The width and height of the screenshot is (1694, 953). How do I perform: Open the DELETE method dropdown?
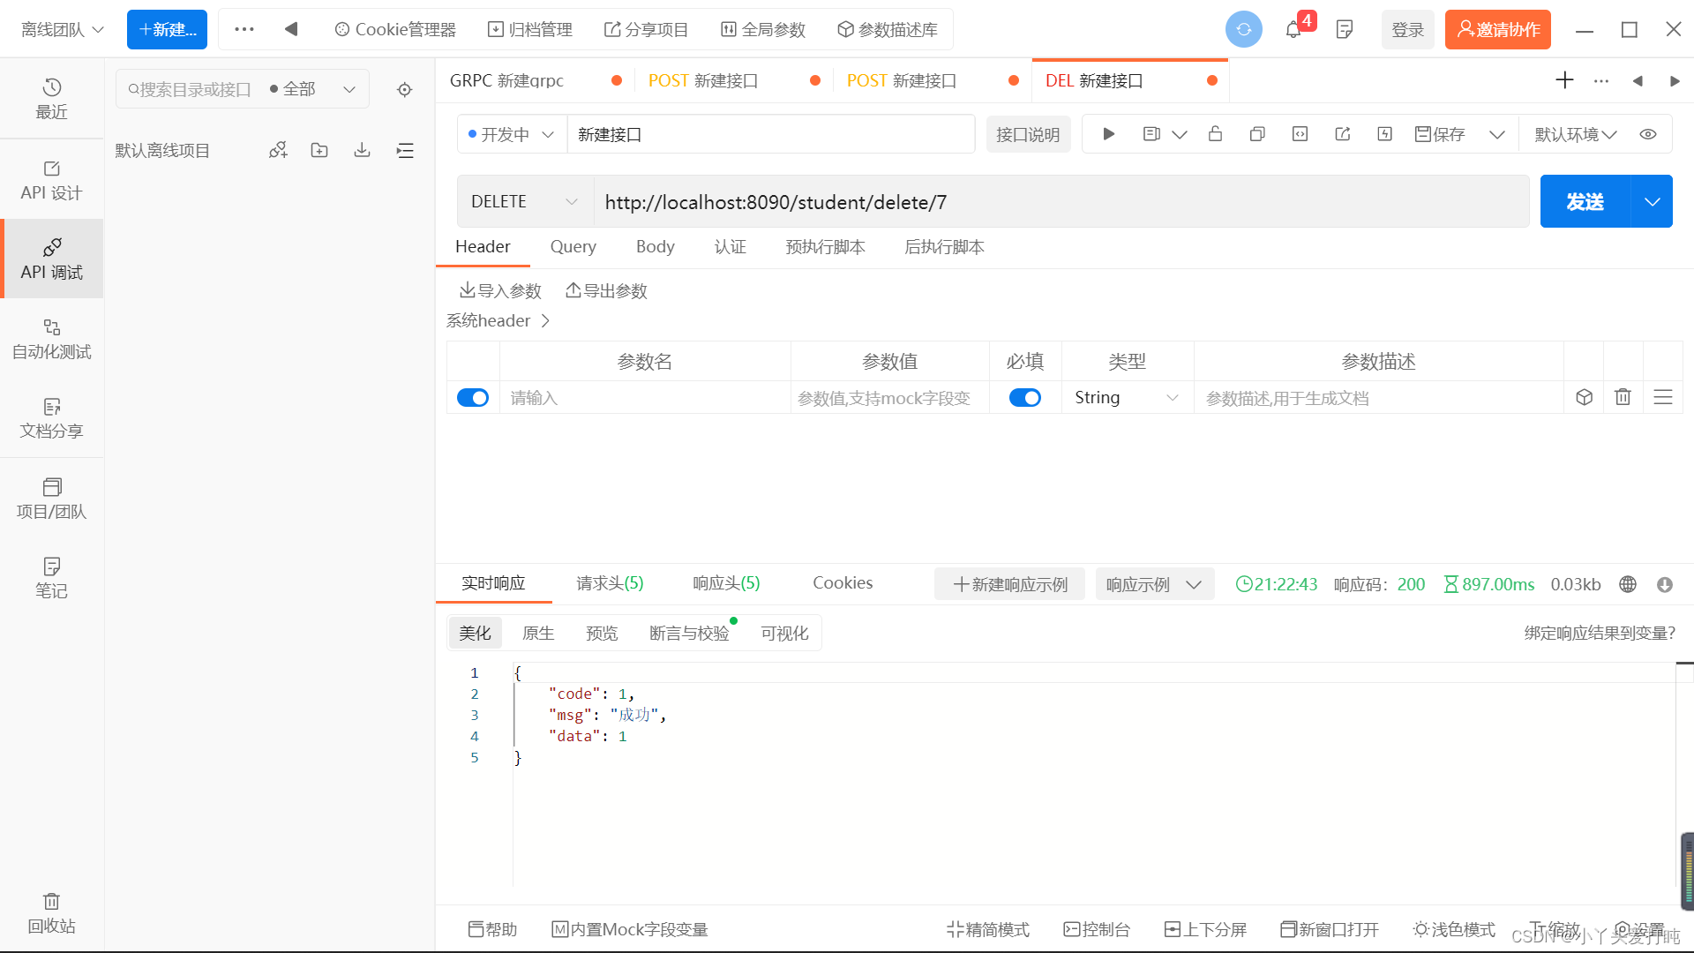(x=525, y=201)
